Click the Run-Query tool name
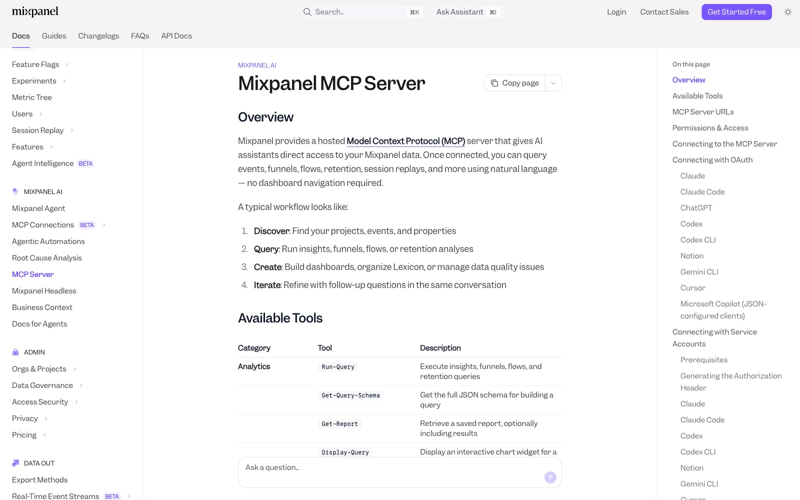Viewport: 800px width, 500px height. pos(338,367)
